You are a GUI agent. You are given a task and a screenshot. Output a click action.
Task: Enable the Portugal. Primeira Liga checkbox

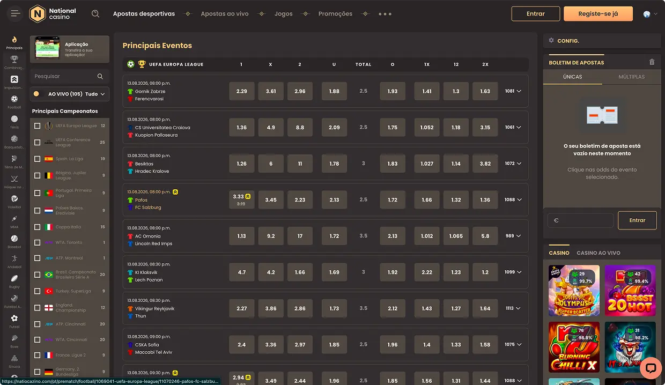37,193
